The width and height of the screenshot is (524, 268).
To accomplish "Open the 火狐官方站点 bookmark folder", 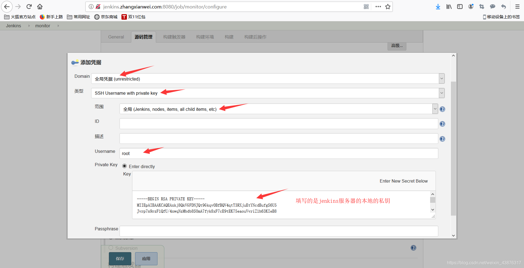I will [x=20, y=17].
